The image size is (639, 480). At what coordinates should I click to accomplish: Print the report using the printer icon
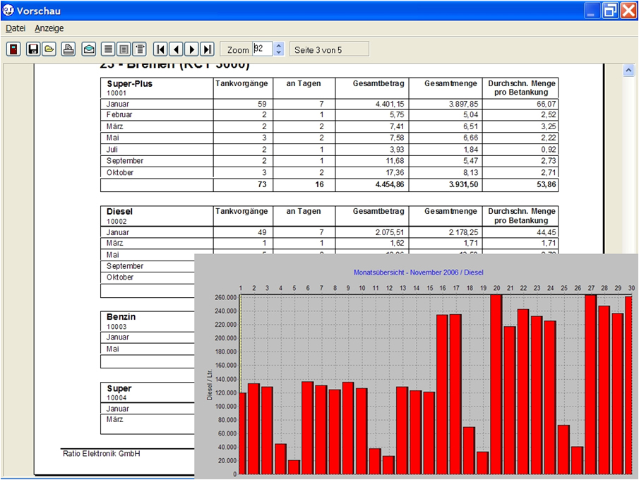click(x=68, y=49)
